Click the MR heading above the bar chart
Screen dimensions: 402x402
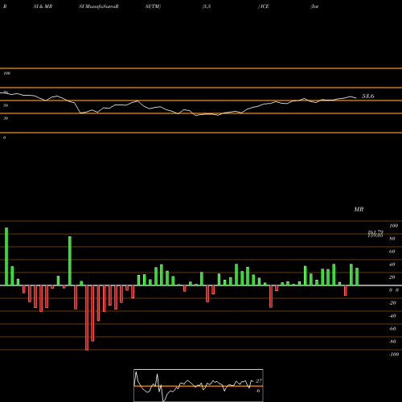(359, 209)
